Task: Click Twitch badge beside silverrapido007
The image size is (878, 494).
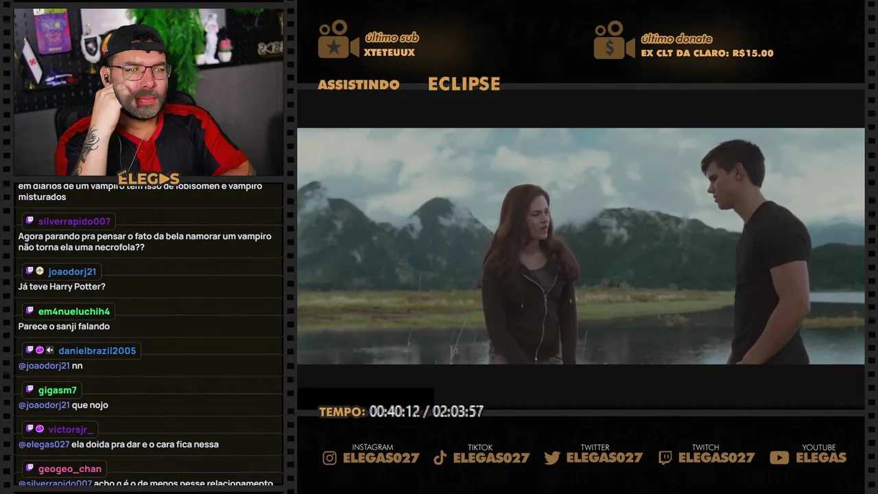Action: click(x=29, y=221)
